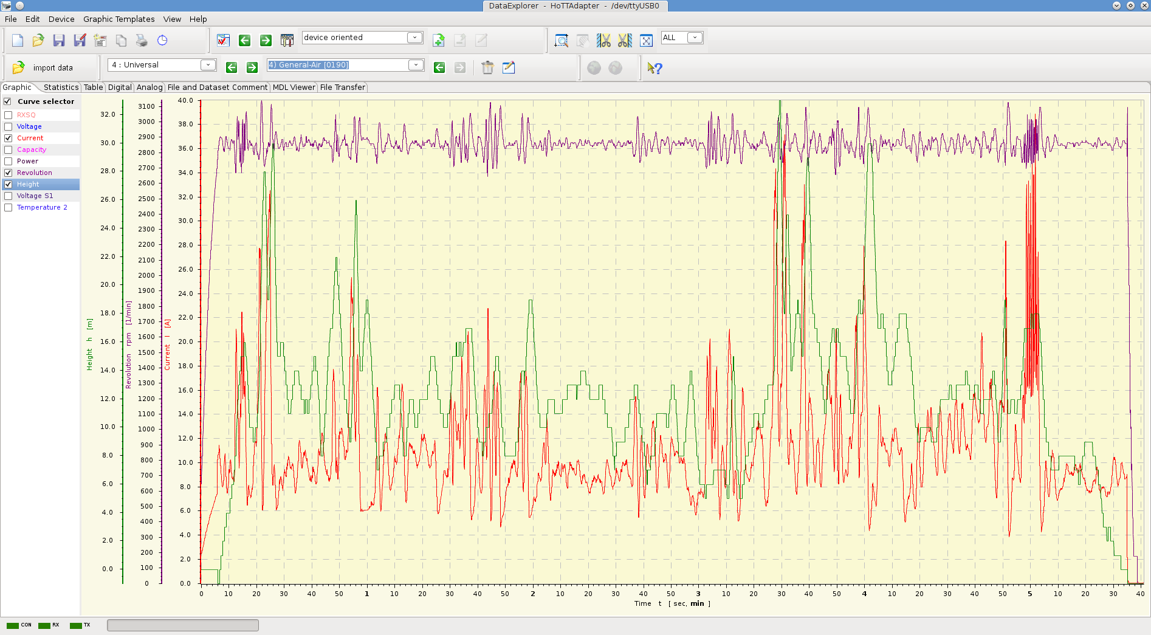The width and height of the screenshot is (1151, 635).
Task: Click the fit-to-window expand icon
Action: point(646,41)
